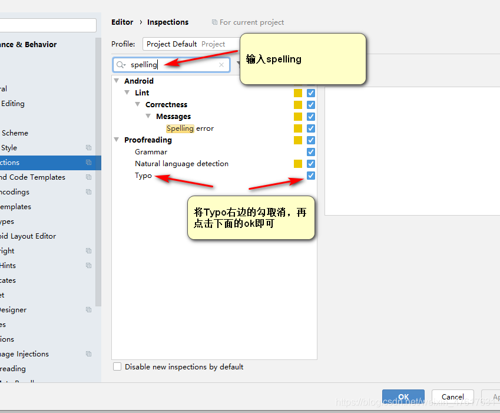The width and height of the screenshot is (500, 413).
Task: Collapse the Lint tree node
Action: (x=127, y=92)
